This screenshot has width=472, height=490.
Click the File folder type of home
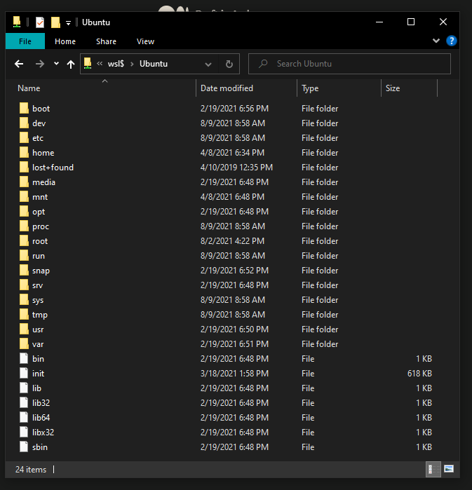point(320,153)
